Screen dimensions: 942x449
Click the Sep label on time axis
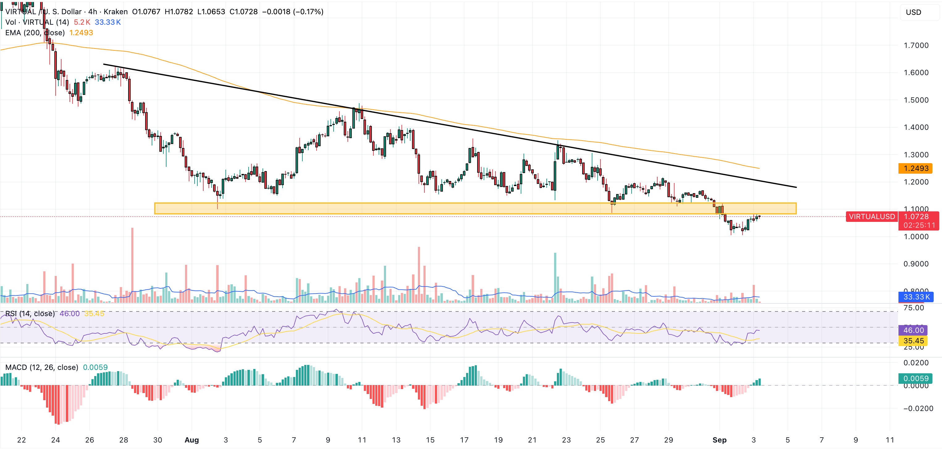(720, 440)
